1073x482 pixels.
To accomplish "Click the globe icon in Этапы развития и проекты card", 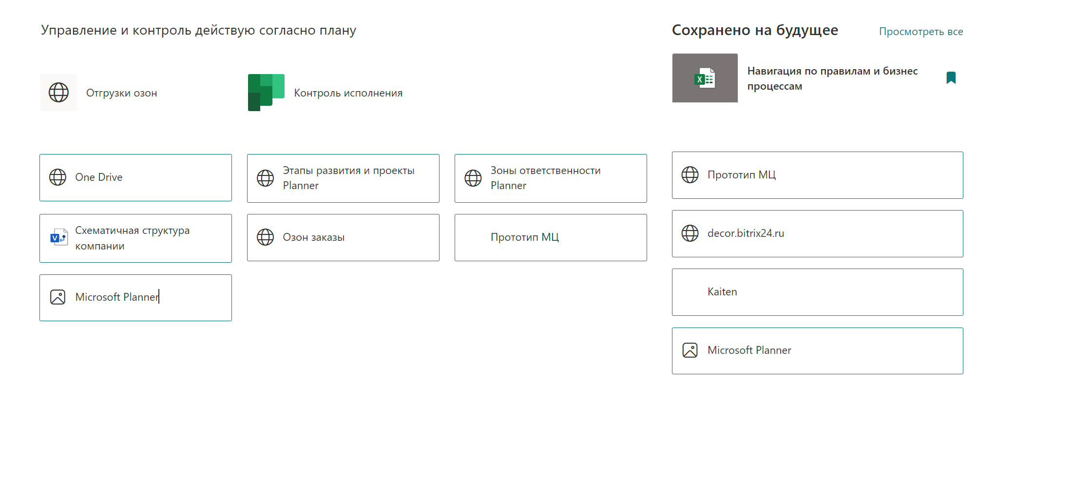I will [266, 178].
